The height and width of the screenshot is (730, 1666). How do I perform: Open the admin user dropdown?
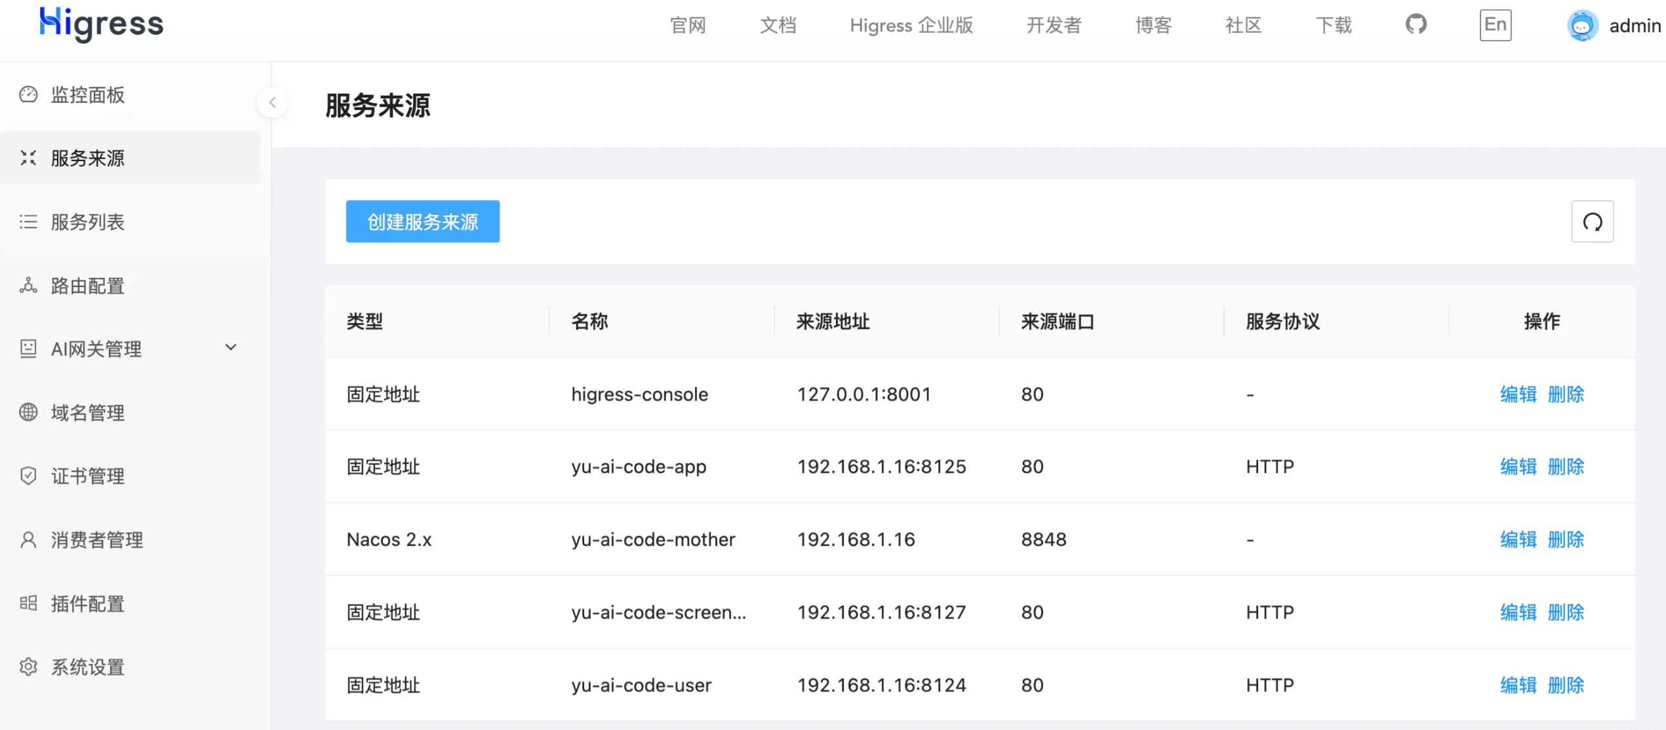(x=1635, y=26)
